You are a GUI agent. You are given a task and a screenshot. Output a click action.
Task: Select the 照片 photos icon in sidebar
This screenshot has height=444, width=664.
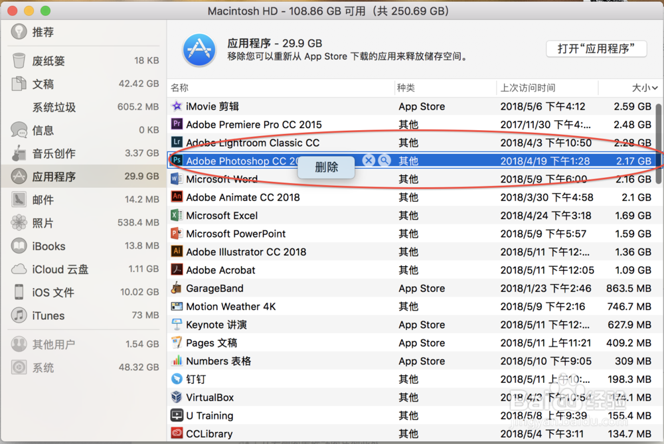(x=19, y=223)
